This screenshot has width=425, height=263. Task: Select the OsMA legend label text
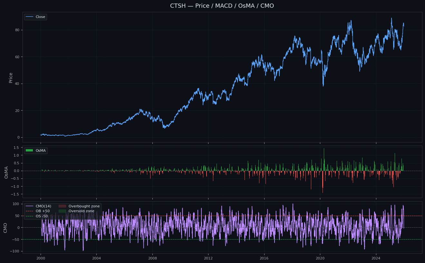(41, 150)
